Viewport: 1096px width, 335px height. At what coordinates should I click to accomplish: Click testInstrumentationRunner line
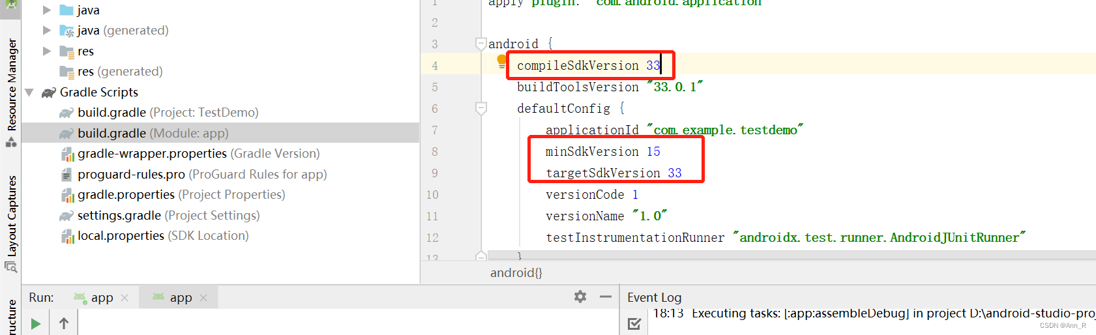point(786,237)
